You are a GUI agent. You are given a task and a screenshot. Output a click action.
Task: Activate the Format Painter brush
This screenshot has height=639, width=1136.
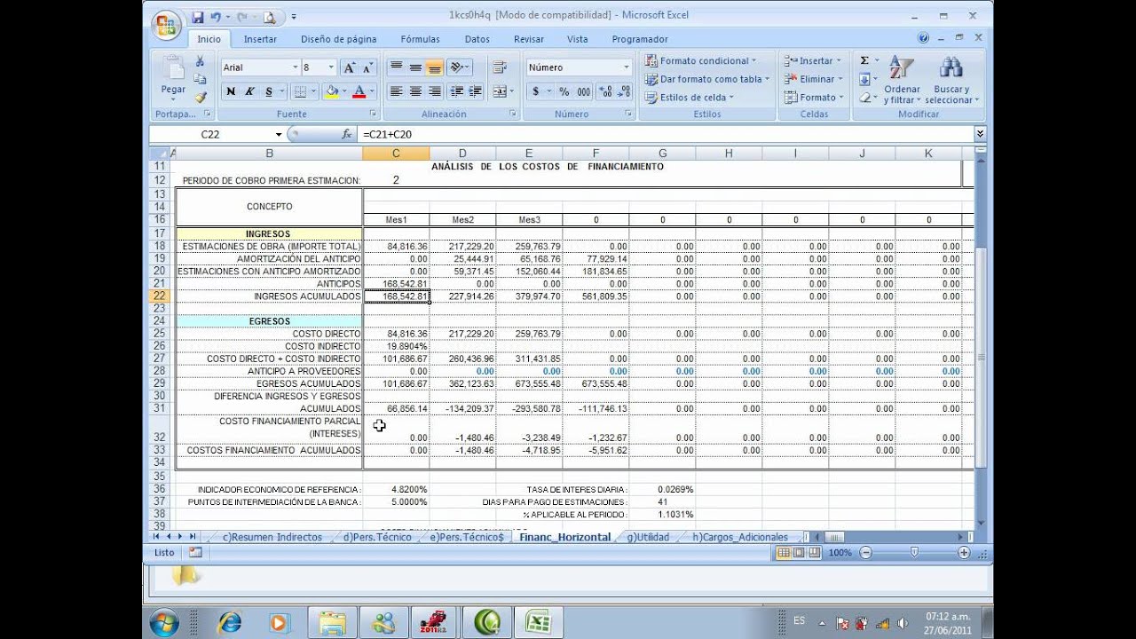tap(201, 97)
